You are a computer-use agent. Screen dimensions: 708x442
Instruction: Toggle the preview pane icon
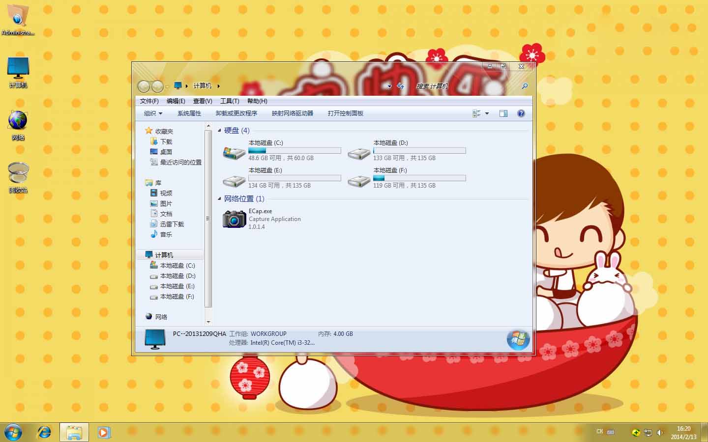click(x=503, y=113)
